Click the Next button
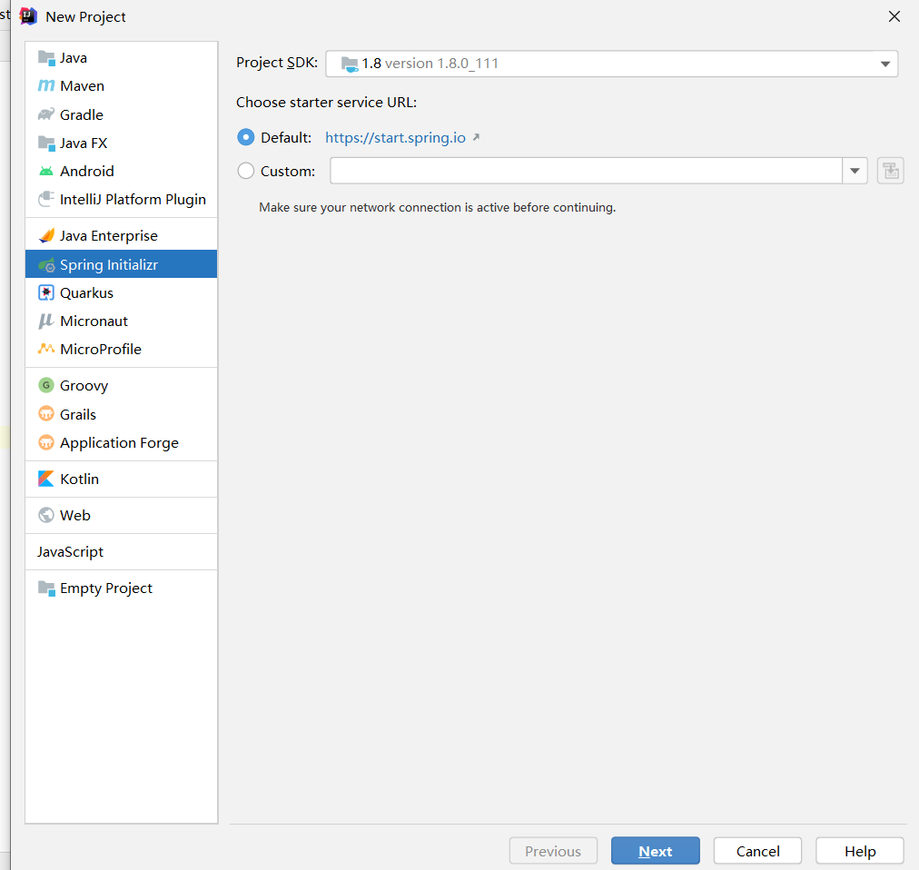The height and width of the screenshot is (870, 919). point(656,851)
